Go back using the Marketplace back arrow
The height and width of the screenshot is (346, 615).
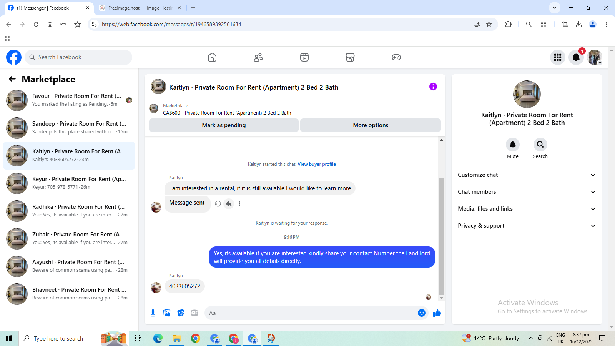click(x=12, y=79)
